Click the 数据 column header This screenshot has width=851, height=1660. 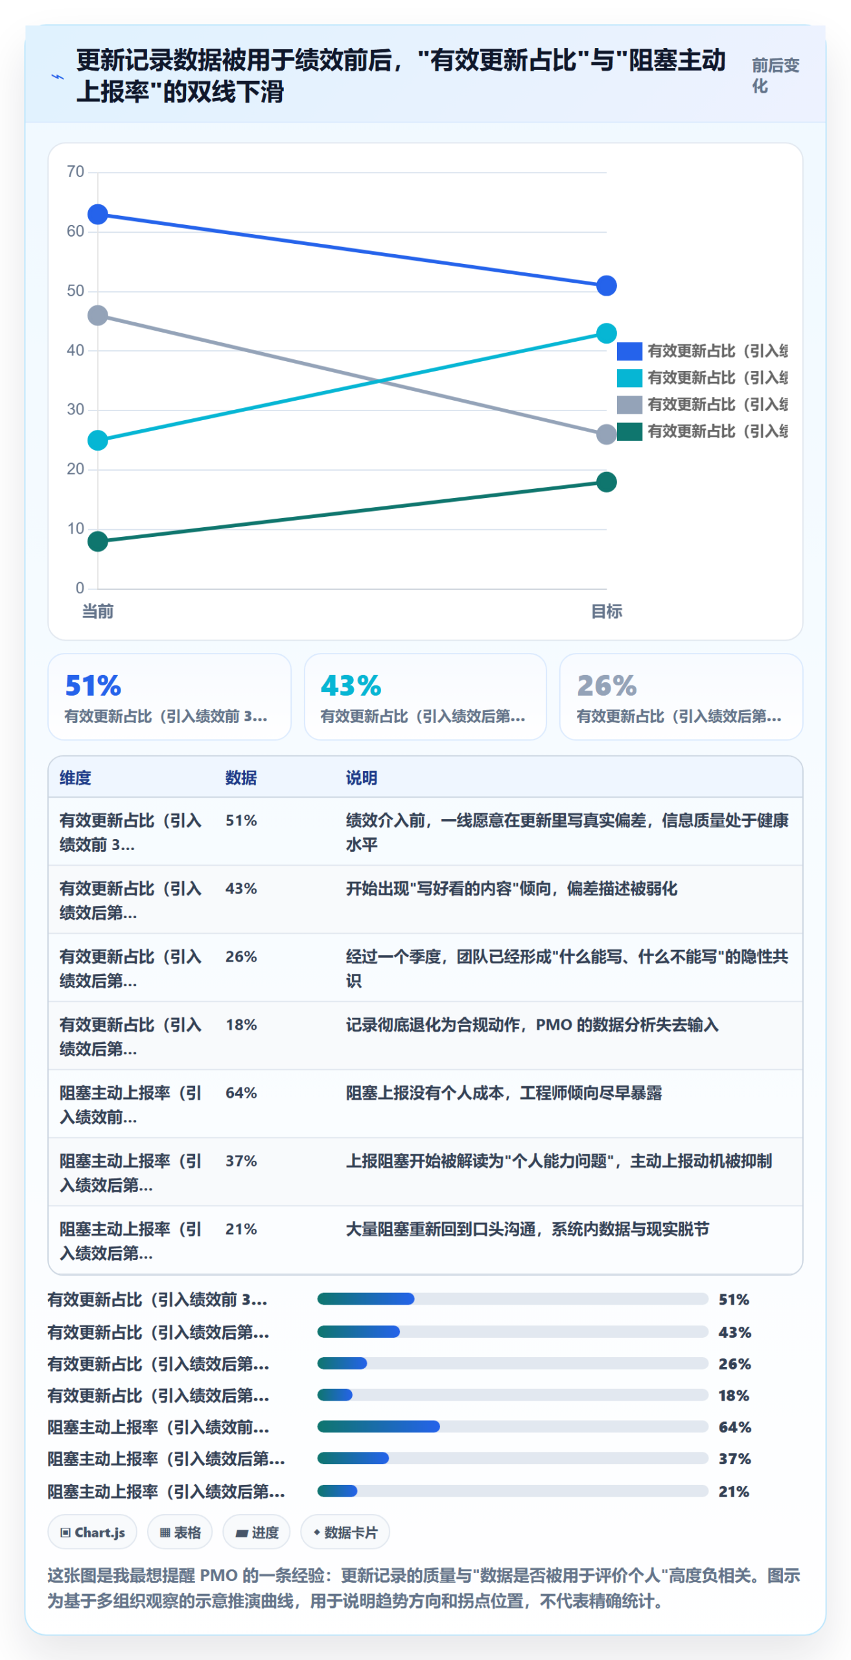pos(240,777)
